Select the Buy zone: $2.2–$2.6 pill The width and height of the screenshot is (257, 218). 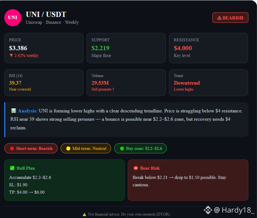tap(140, 148)
